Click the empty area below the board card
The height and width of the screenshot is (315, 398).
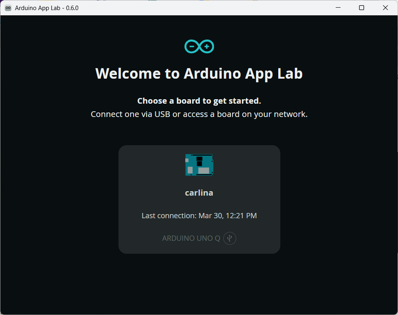click(x=199, y=284)
